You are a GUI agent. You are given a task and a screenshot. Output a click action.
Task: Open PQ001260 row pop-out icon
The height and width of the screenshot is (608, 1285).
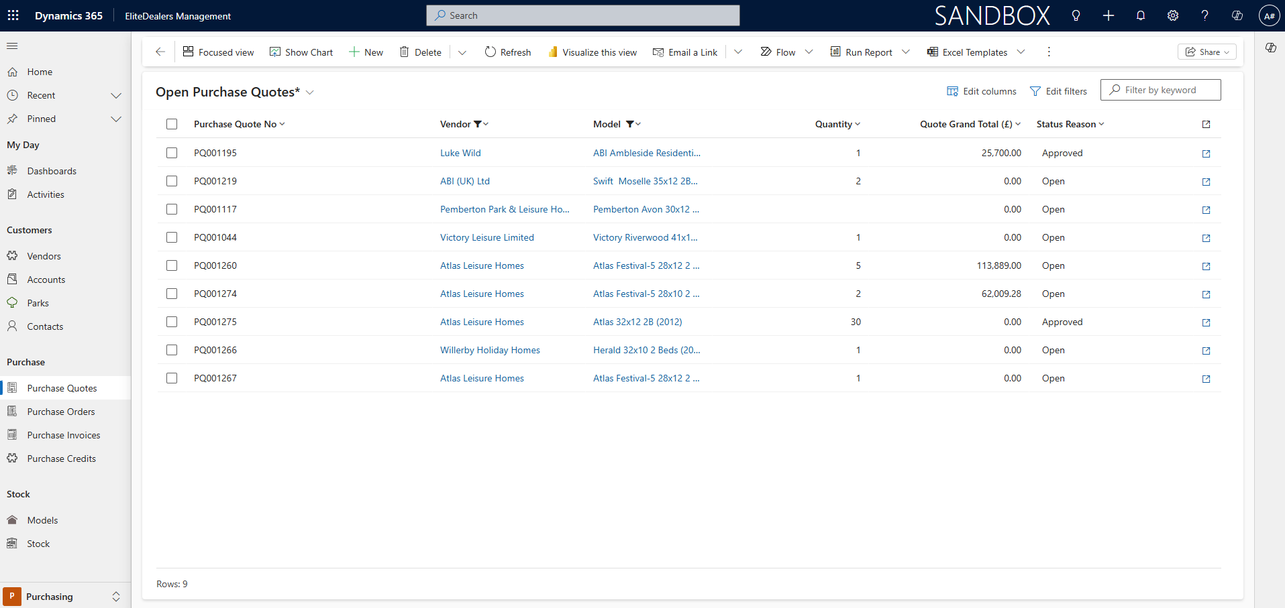click(x=1206, y=266)
